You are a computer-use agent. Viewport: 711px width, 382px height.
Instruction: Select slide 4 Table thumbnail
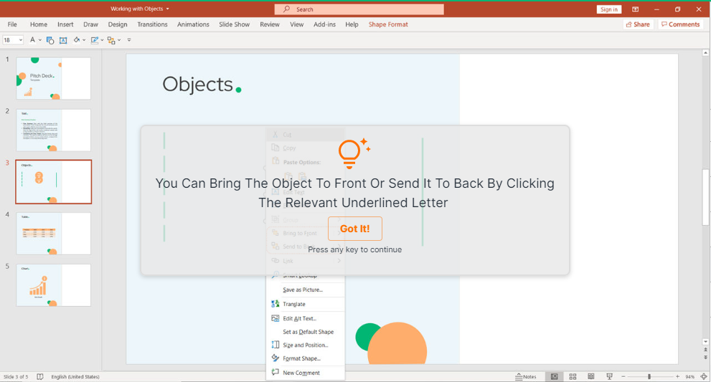pos(54,234)
